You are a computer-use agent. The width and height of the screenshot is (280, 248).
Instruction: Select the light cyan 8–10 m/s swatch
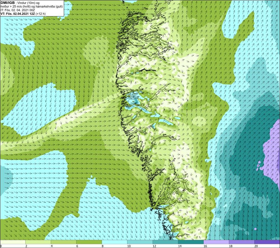click(115, 242)
